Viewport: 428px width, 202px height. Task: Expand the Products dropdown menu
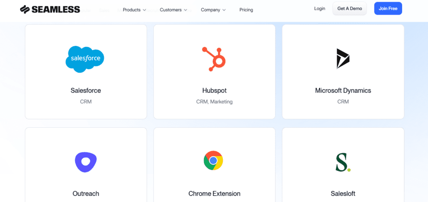(134, 10)
